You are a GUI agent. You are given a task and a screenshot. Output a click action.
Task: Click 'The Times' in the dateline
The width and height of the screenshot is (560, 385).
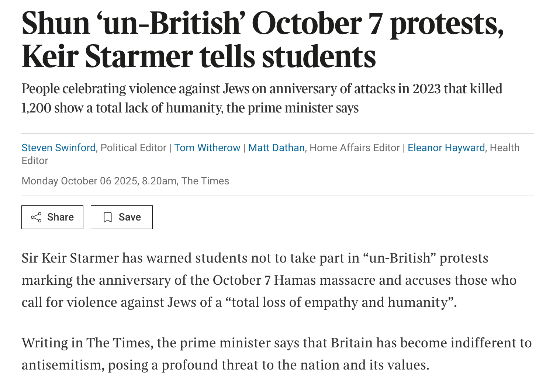click(x=205, y=181)
